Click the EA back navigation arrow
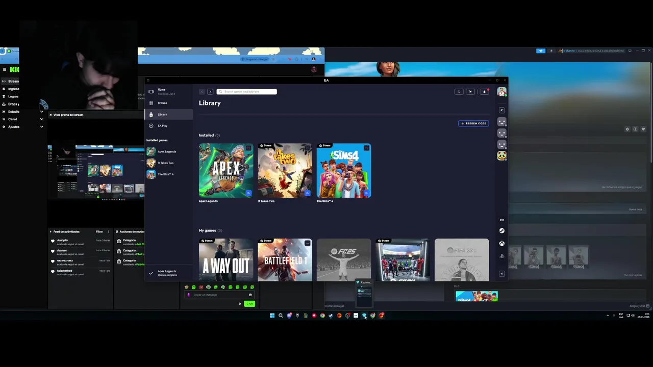This screenshot has height=367, width=653. (x=202, y=92)
